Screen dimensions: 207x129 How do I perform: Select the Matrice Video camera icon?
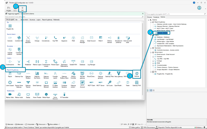(10, 95)
